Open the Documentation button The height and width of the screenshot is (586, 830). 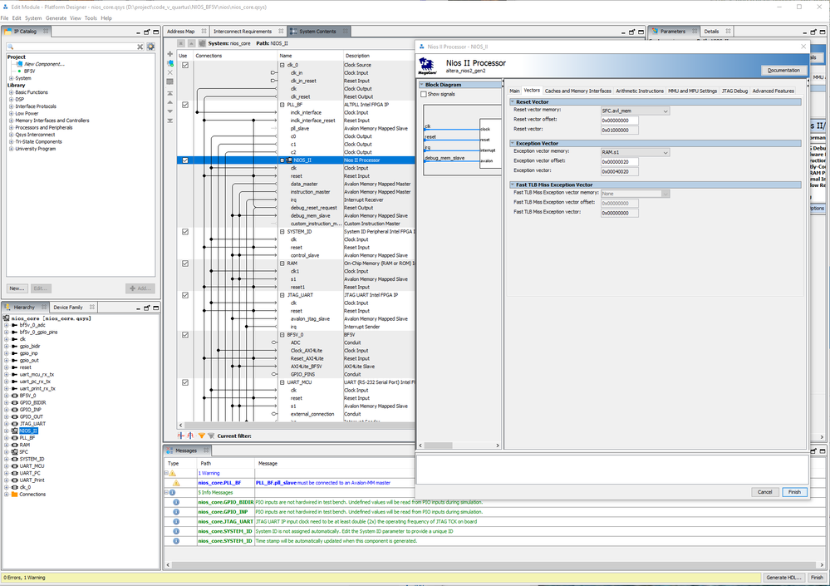783,71
